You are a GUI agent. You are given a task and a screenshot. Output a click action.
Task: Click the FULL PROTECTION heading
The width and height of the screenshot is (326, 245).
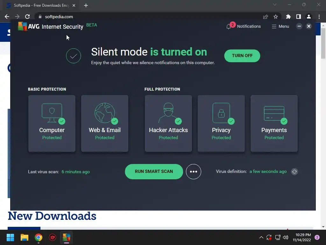[x=162, y=89]
